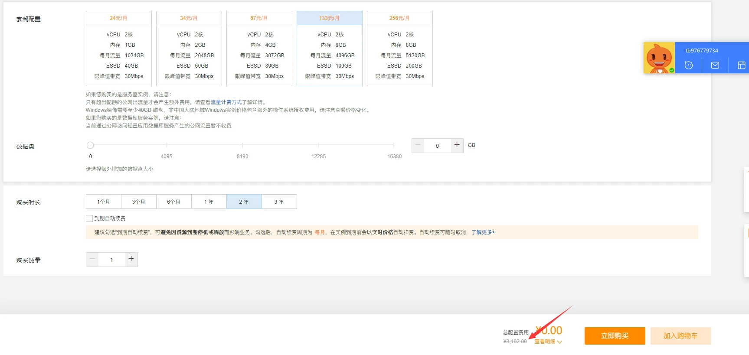Click the 加入购物车 button

pos(680,336)
